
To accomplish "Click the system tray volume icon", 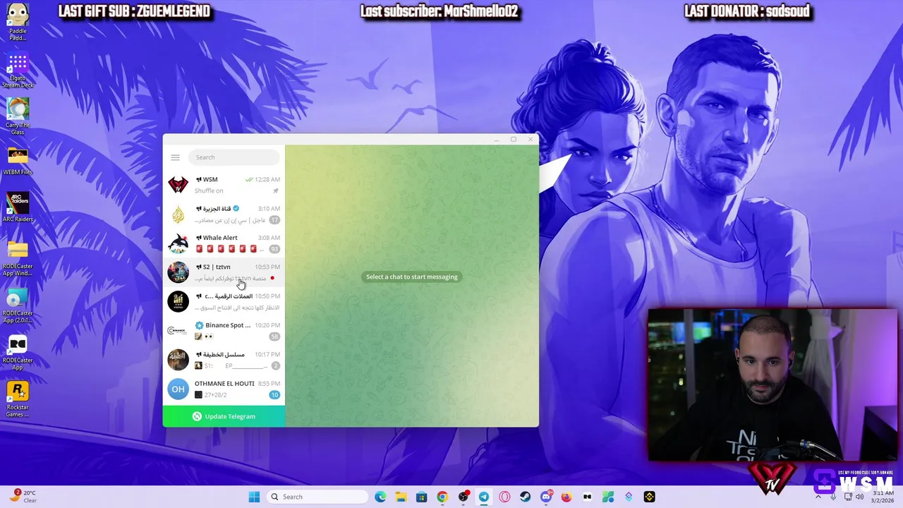I will [860, 497].
